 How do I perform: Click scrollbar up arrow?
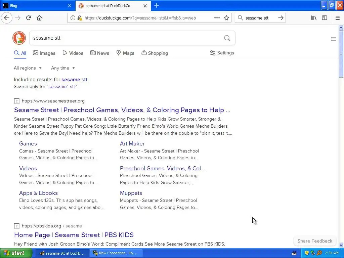341,28
